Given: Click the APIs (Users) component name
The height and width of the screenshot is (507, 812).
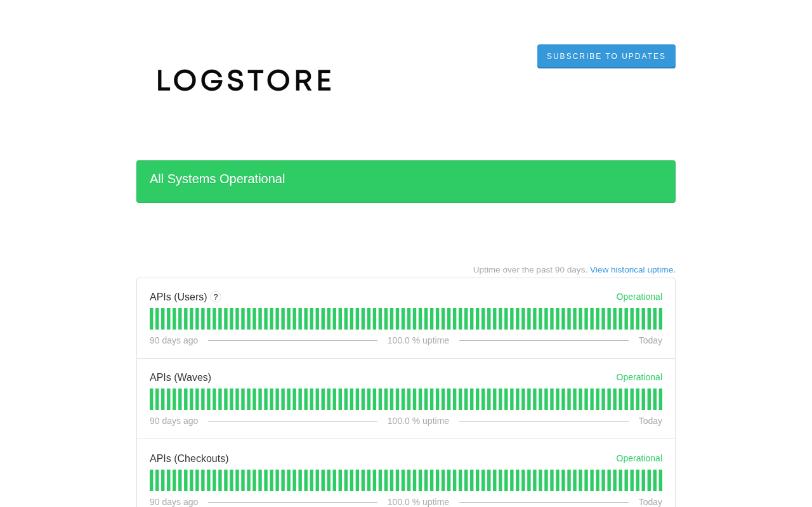Looking at the screenshot, I should (178, 297).
